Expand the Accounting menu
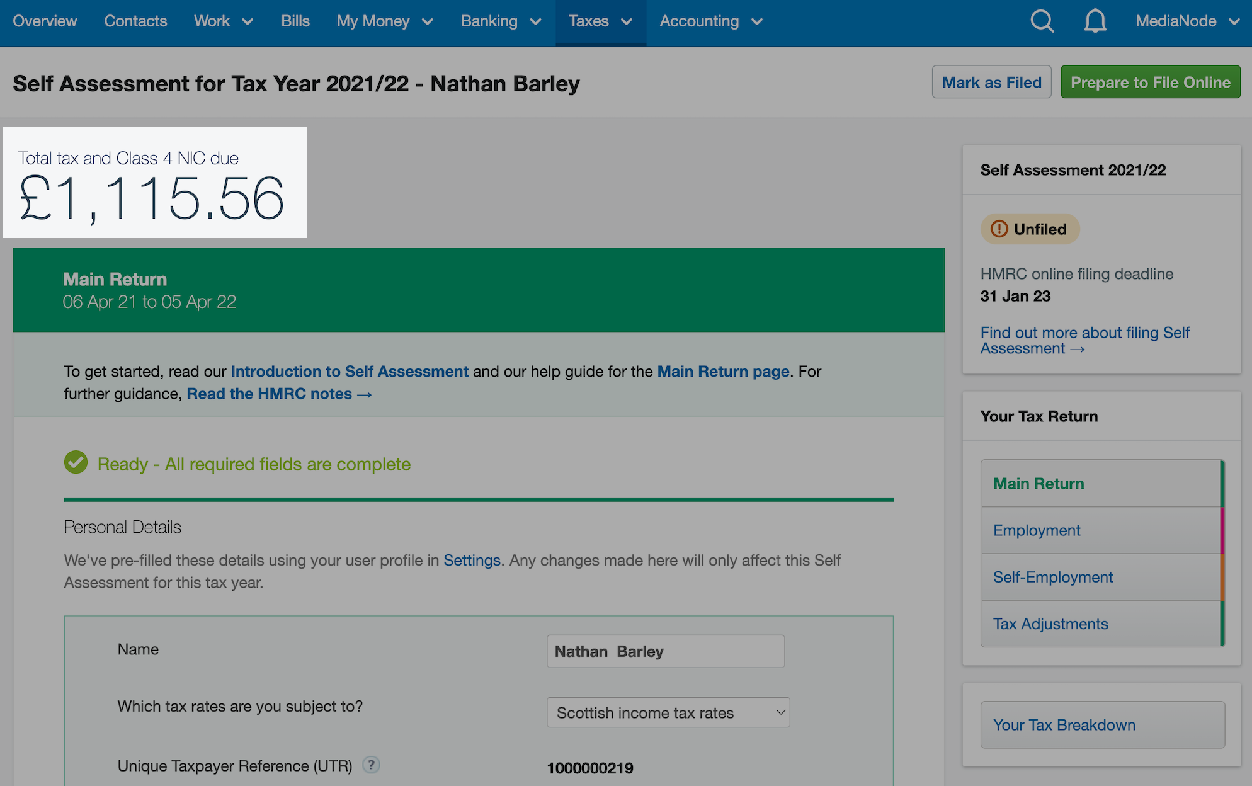This screenshot has width=1252, height=786. pyautogui.click(x=711, y=21)
